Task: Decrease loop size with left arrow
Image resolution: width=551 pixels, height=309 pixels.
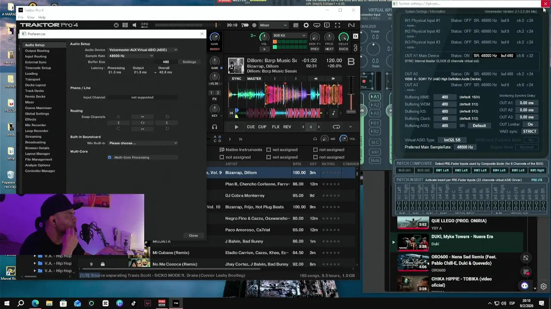Action: [303, 127]
